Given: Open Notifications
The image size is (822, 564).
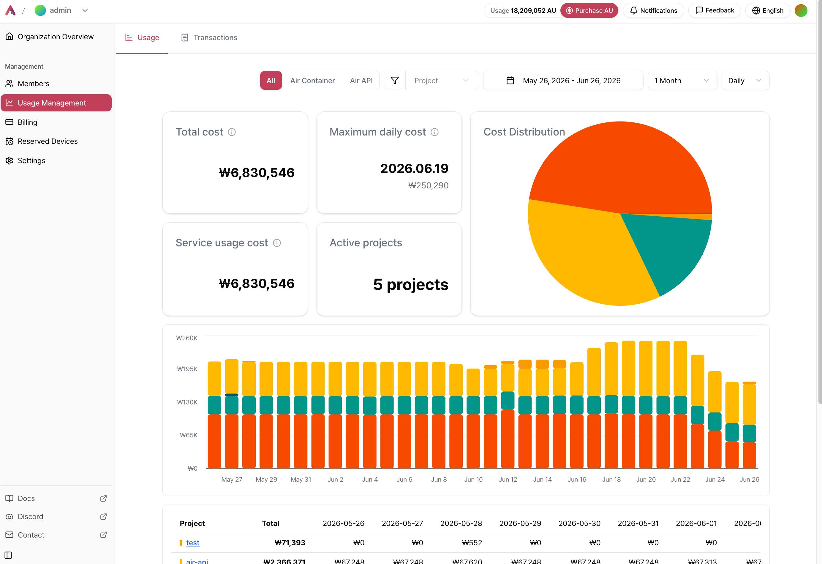Looking at the screenshot, I should [653, 11].
